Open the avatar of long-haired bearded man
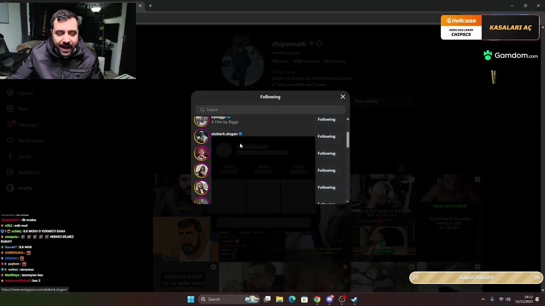 (x=201, y=187)
